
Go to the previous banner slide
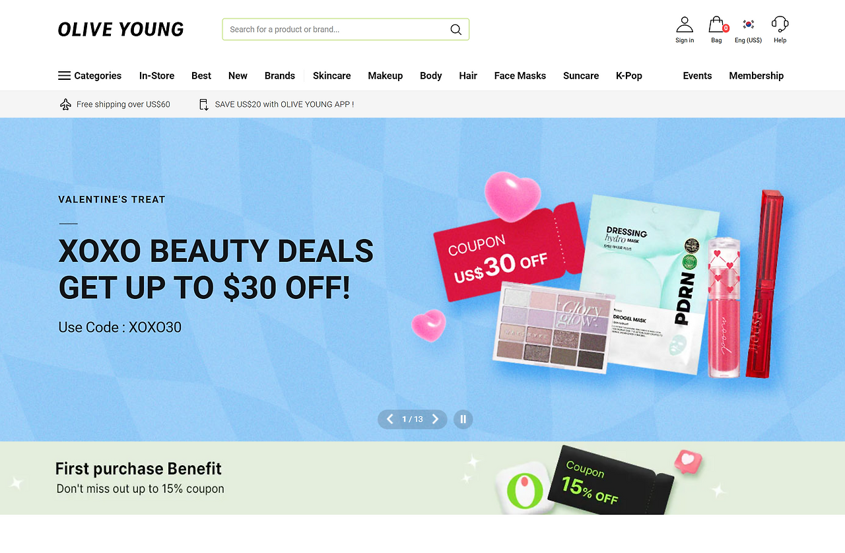(x=389, y=419)
